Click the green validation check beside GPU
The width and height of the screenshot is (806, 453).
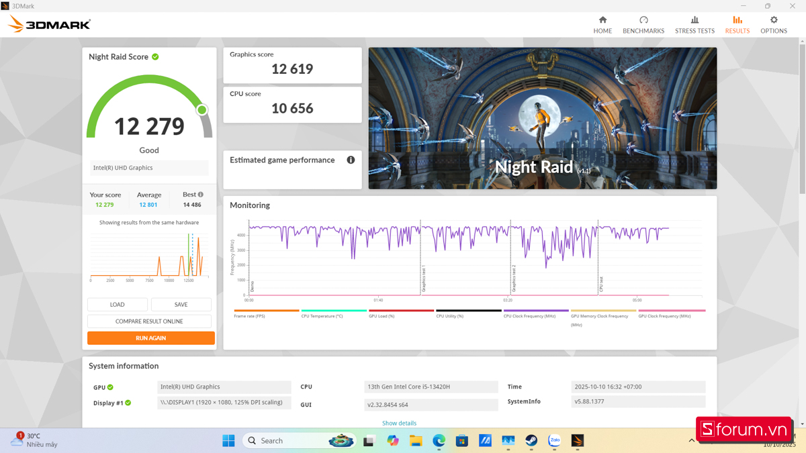[x=110, y=387]
